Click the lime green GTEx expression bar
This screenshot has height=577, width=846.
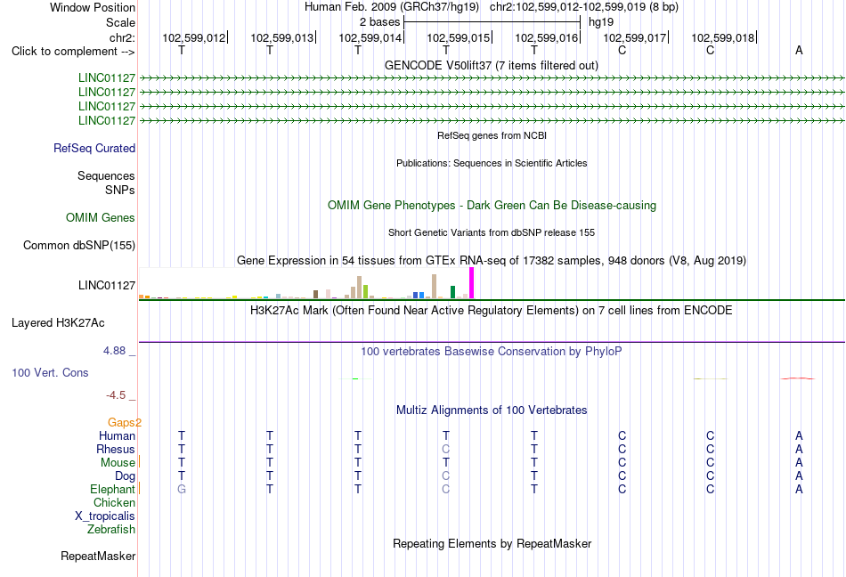point(365,292)
